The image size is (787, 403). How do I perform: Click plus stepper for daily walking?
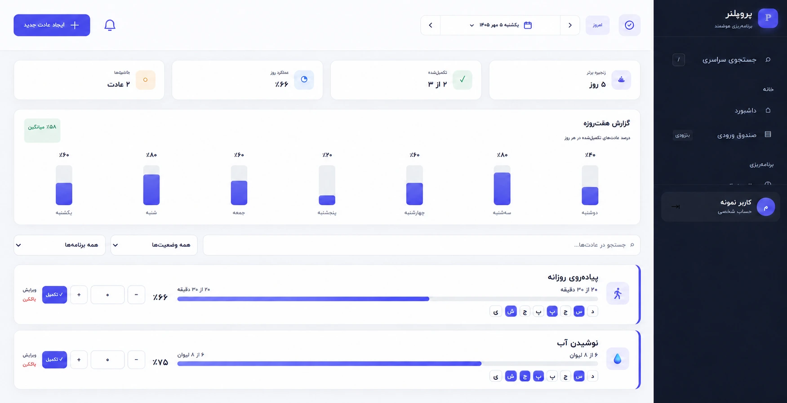coord(79,295)
